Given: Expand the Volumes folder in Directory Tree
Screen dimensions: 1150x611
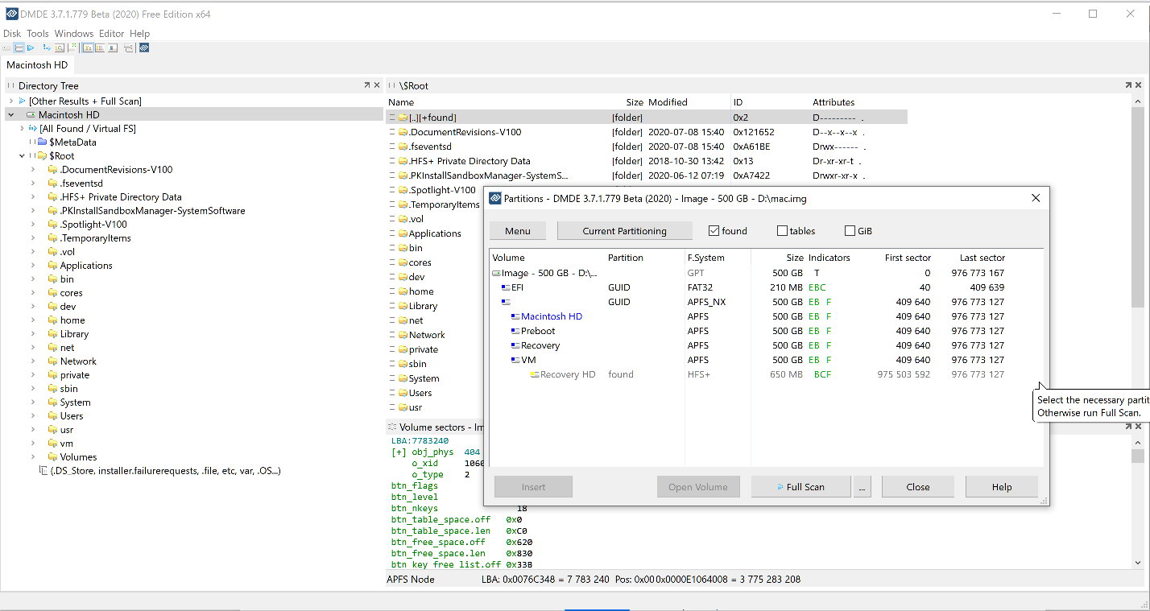Looking at the screenshot, I should [33, 457].
